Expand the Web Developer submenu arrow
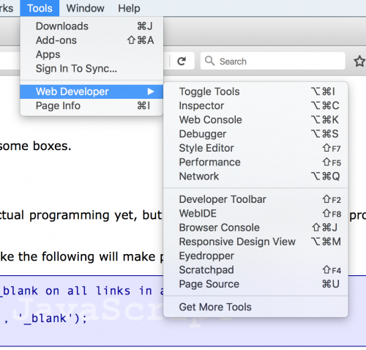Viewport: 366px width, 350px height. [151, 92]
